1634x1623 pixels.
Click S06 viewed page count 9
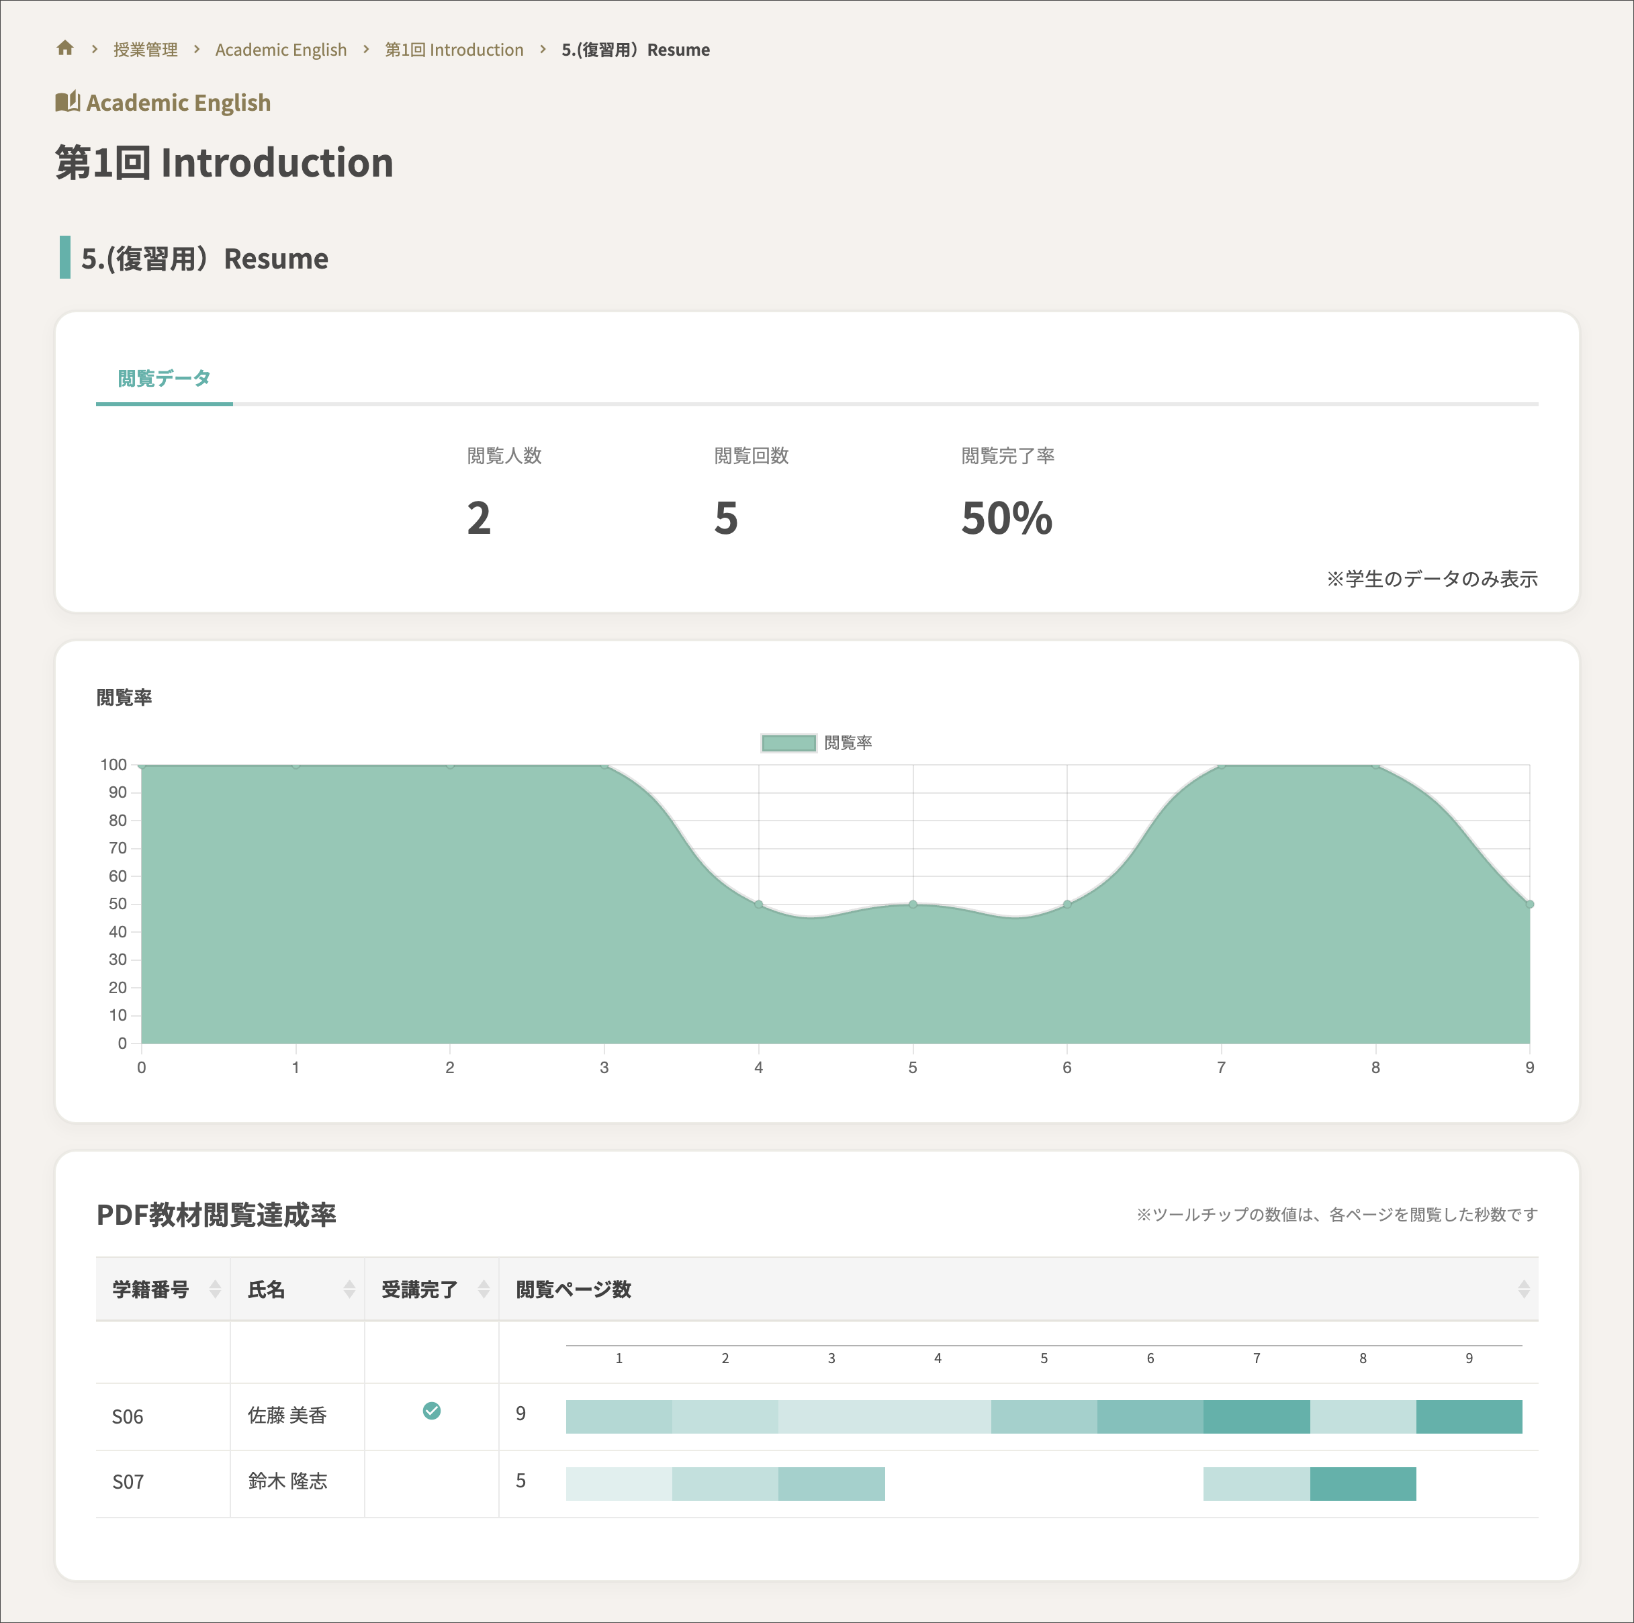point(520,1413)
